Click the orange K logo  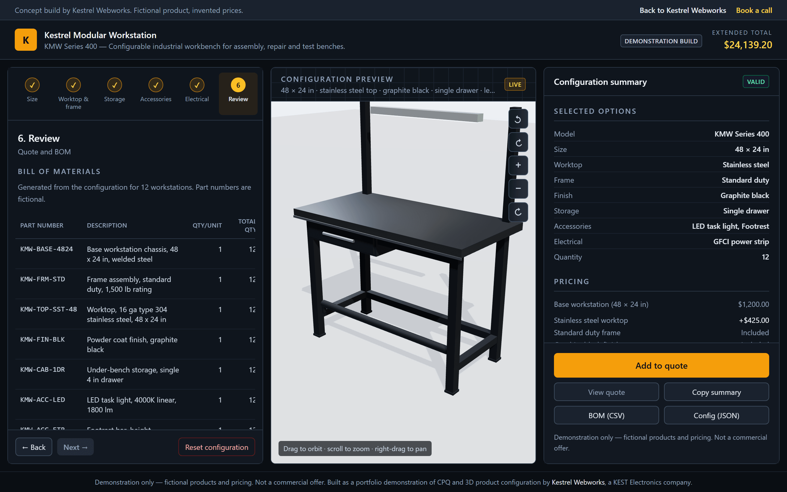pyautogui.click(x=26, y=40)
